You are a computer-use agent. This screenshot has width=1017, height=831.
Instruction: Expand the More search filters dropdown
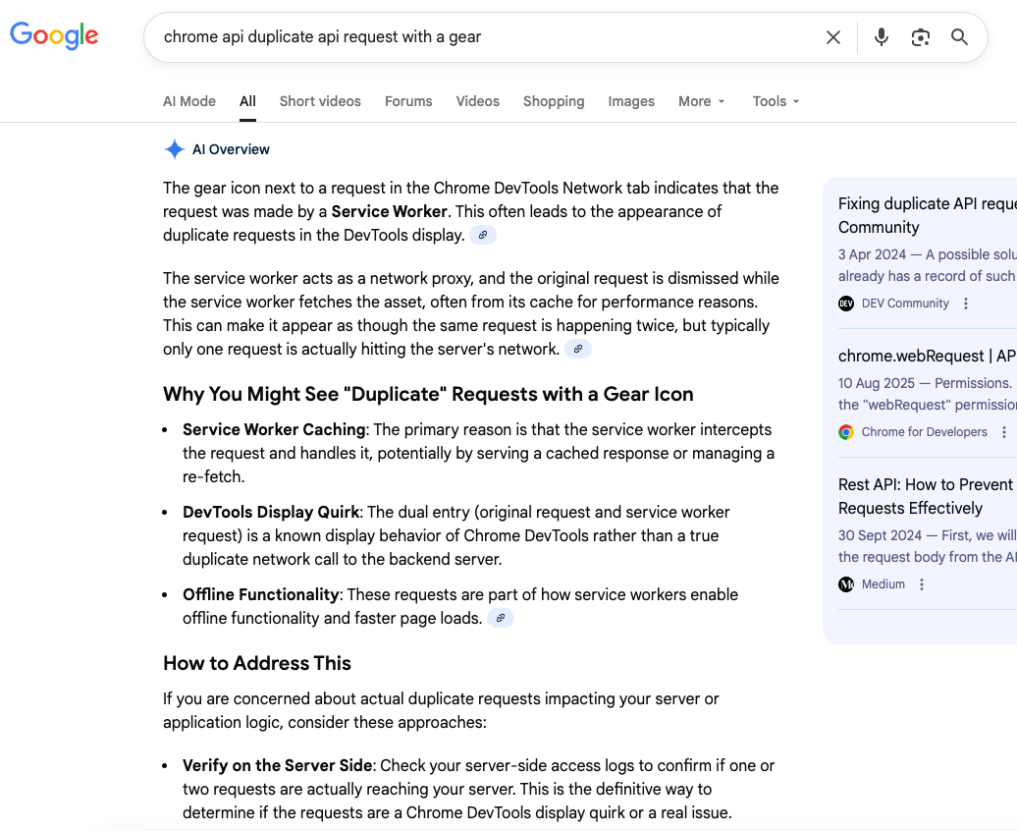[x=701, y=101]
